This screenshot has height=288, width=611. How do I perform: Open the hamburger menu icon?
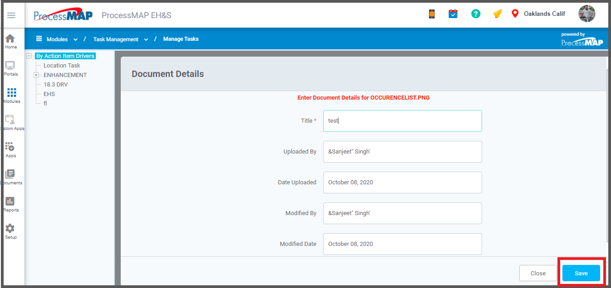(x=11, y=15)
